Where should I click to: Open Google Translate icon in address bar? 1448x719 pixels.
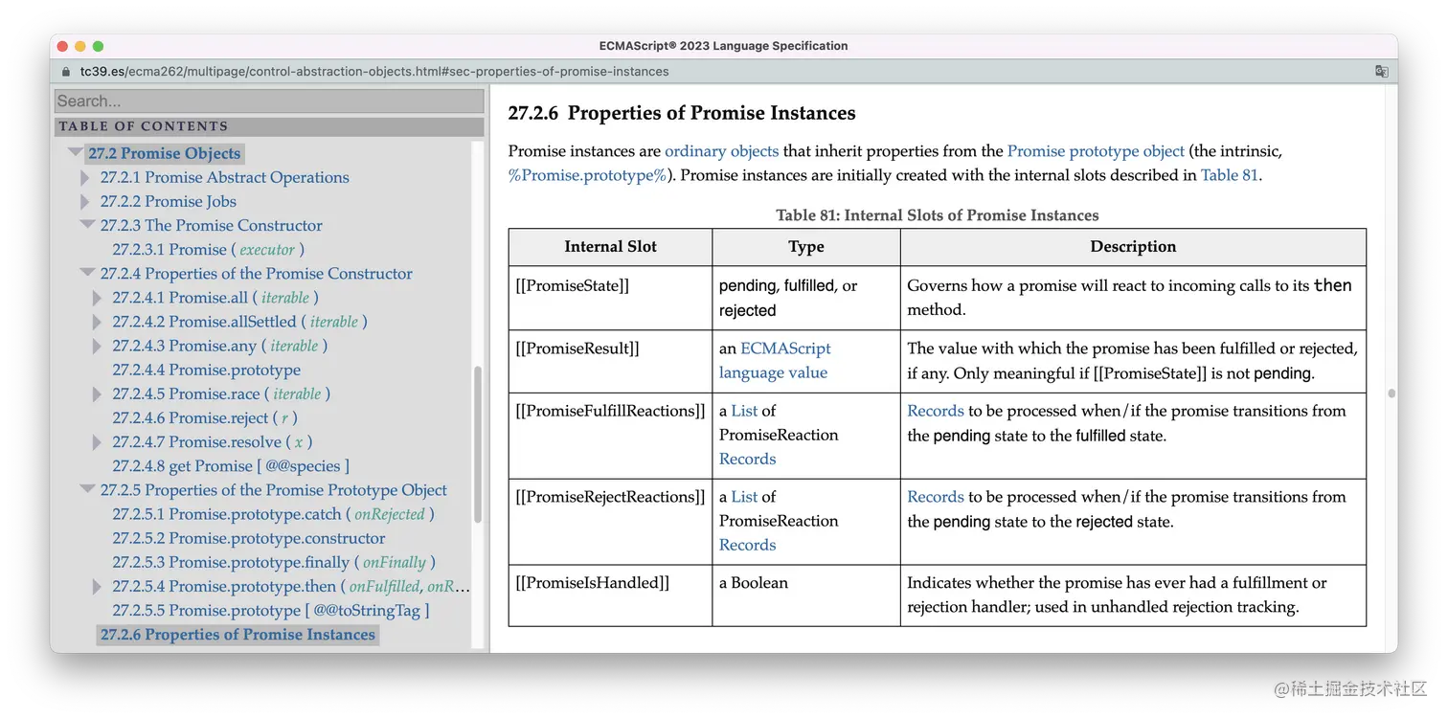coord(1382,71)
